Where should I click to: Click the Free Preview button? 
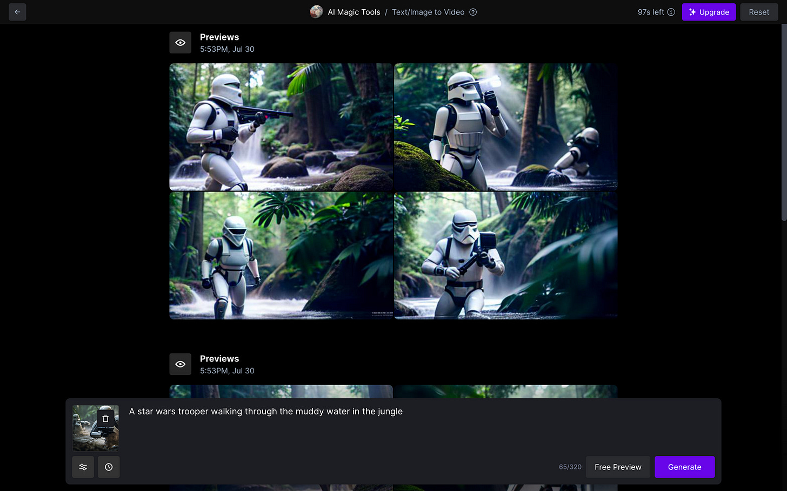click(x=618, y=467)
